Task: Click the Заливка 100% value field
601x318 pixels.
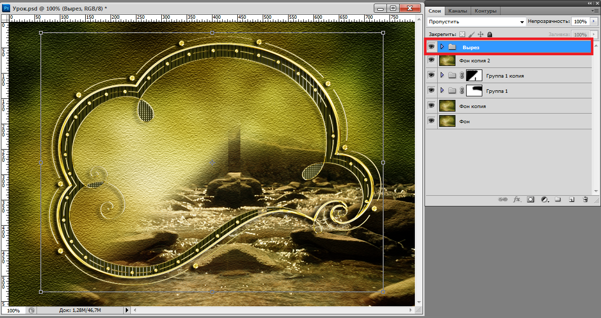Action: 580,34
